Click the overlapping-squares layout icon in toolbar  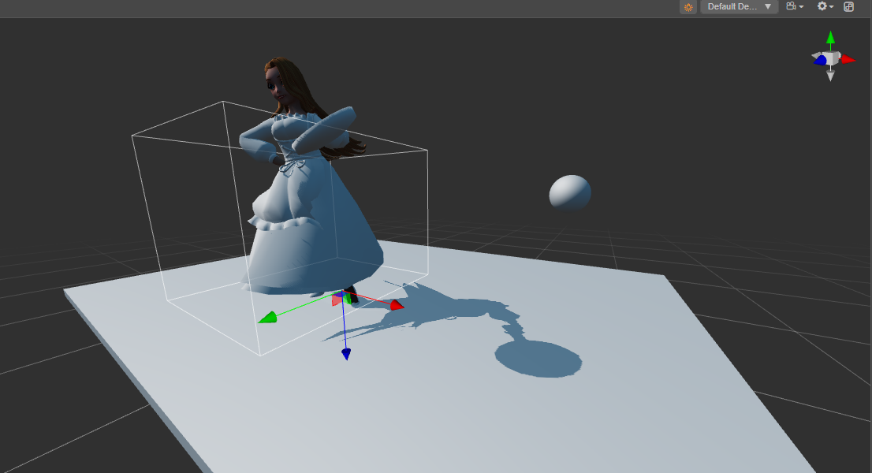point(848,6)
